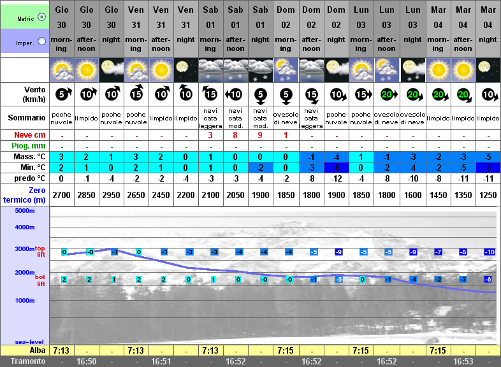Click Lun 03 afternoon snow shower icon

[x=387, y=70]
